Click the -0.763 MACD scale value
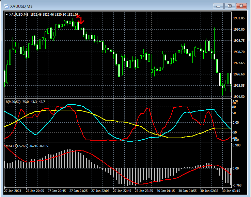 (237, 185)
